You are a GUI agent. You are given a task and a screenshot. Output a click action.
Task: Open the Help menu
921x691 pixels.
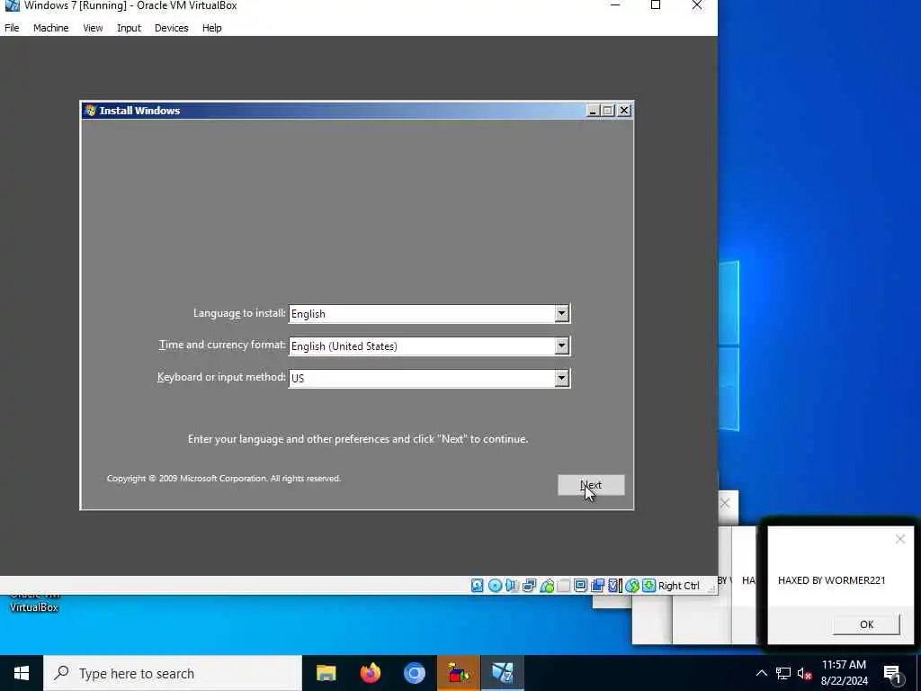click(212, 28)
